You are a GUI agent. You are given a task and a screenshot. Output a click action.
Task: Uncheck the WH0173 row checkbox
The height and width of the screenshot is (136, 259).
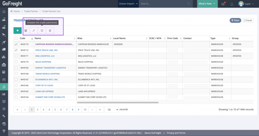[16, 44]
